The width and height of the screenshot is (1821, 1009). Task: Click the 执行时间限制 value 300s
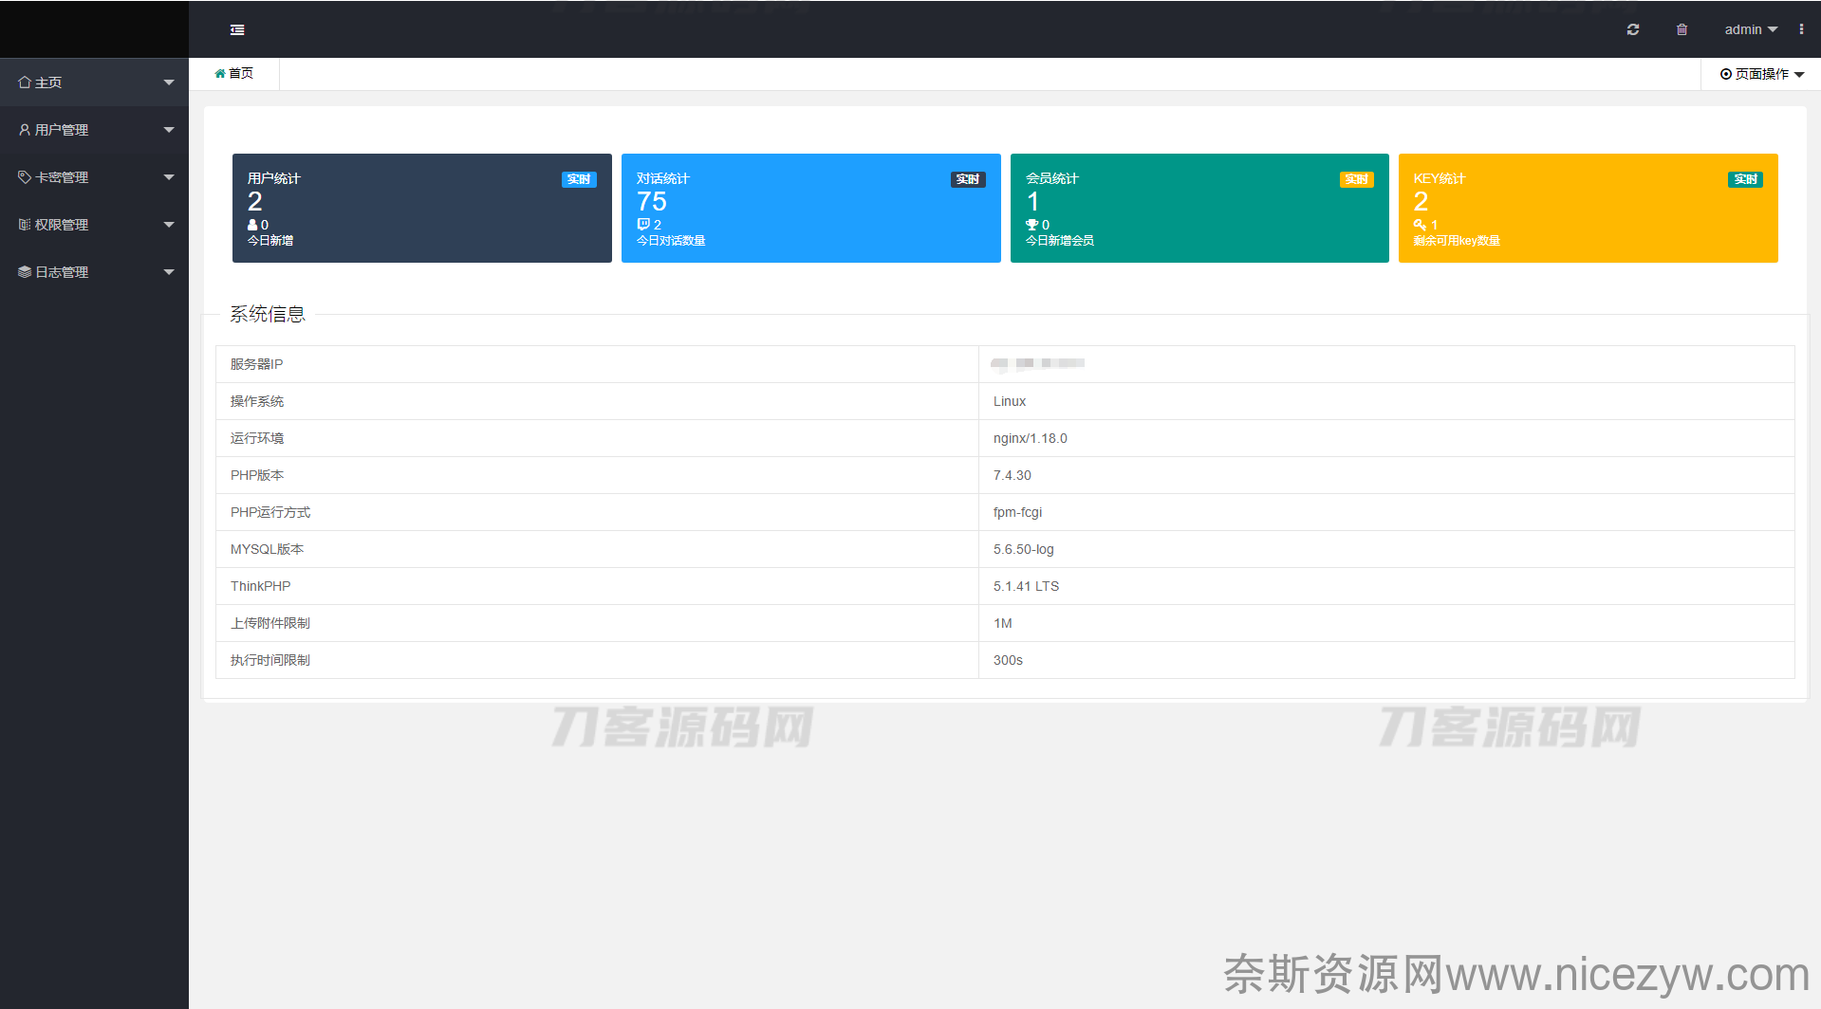coord(1008,660)
